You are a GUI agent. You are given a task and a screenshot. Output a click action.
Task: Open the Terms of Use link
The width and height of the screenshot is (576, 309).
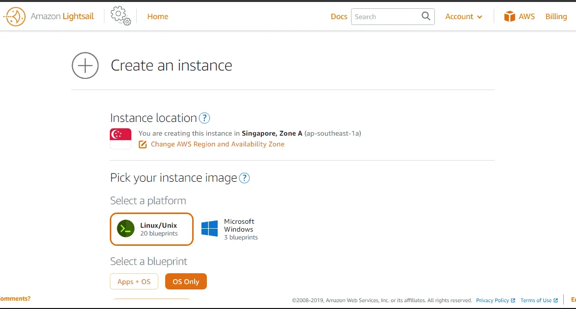tap(536, 300)
